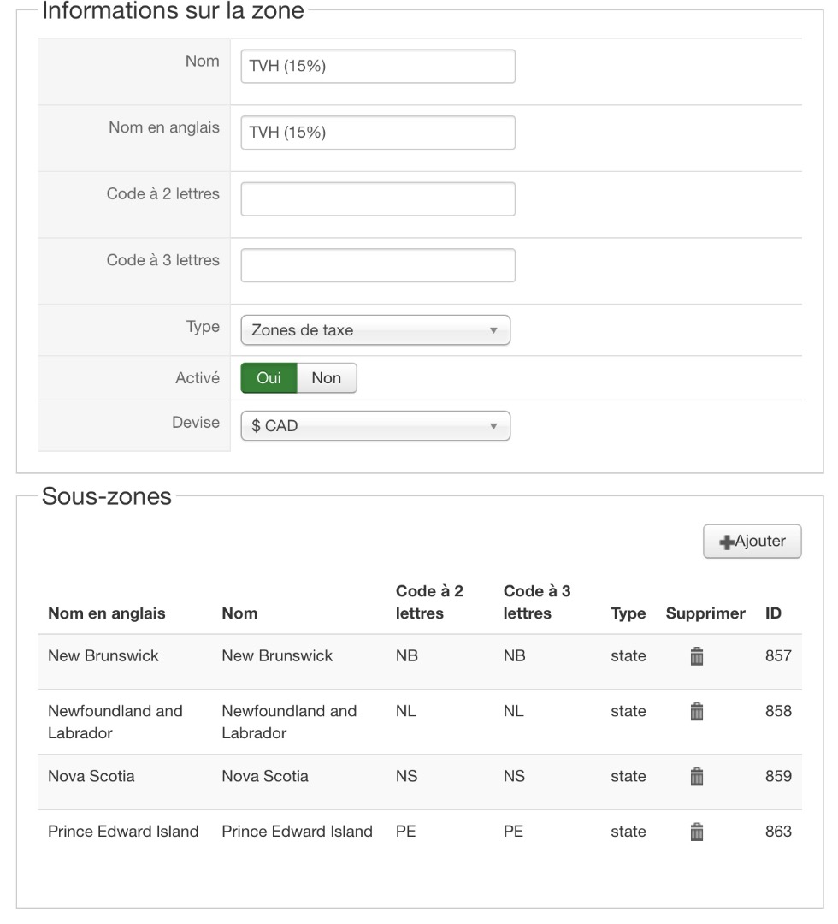Focus the Nom en anglais text field
The image size is (838, 924).
378,133
